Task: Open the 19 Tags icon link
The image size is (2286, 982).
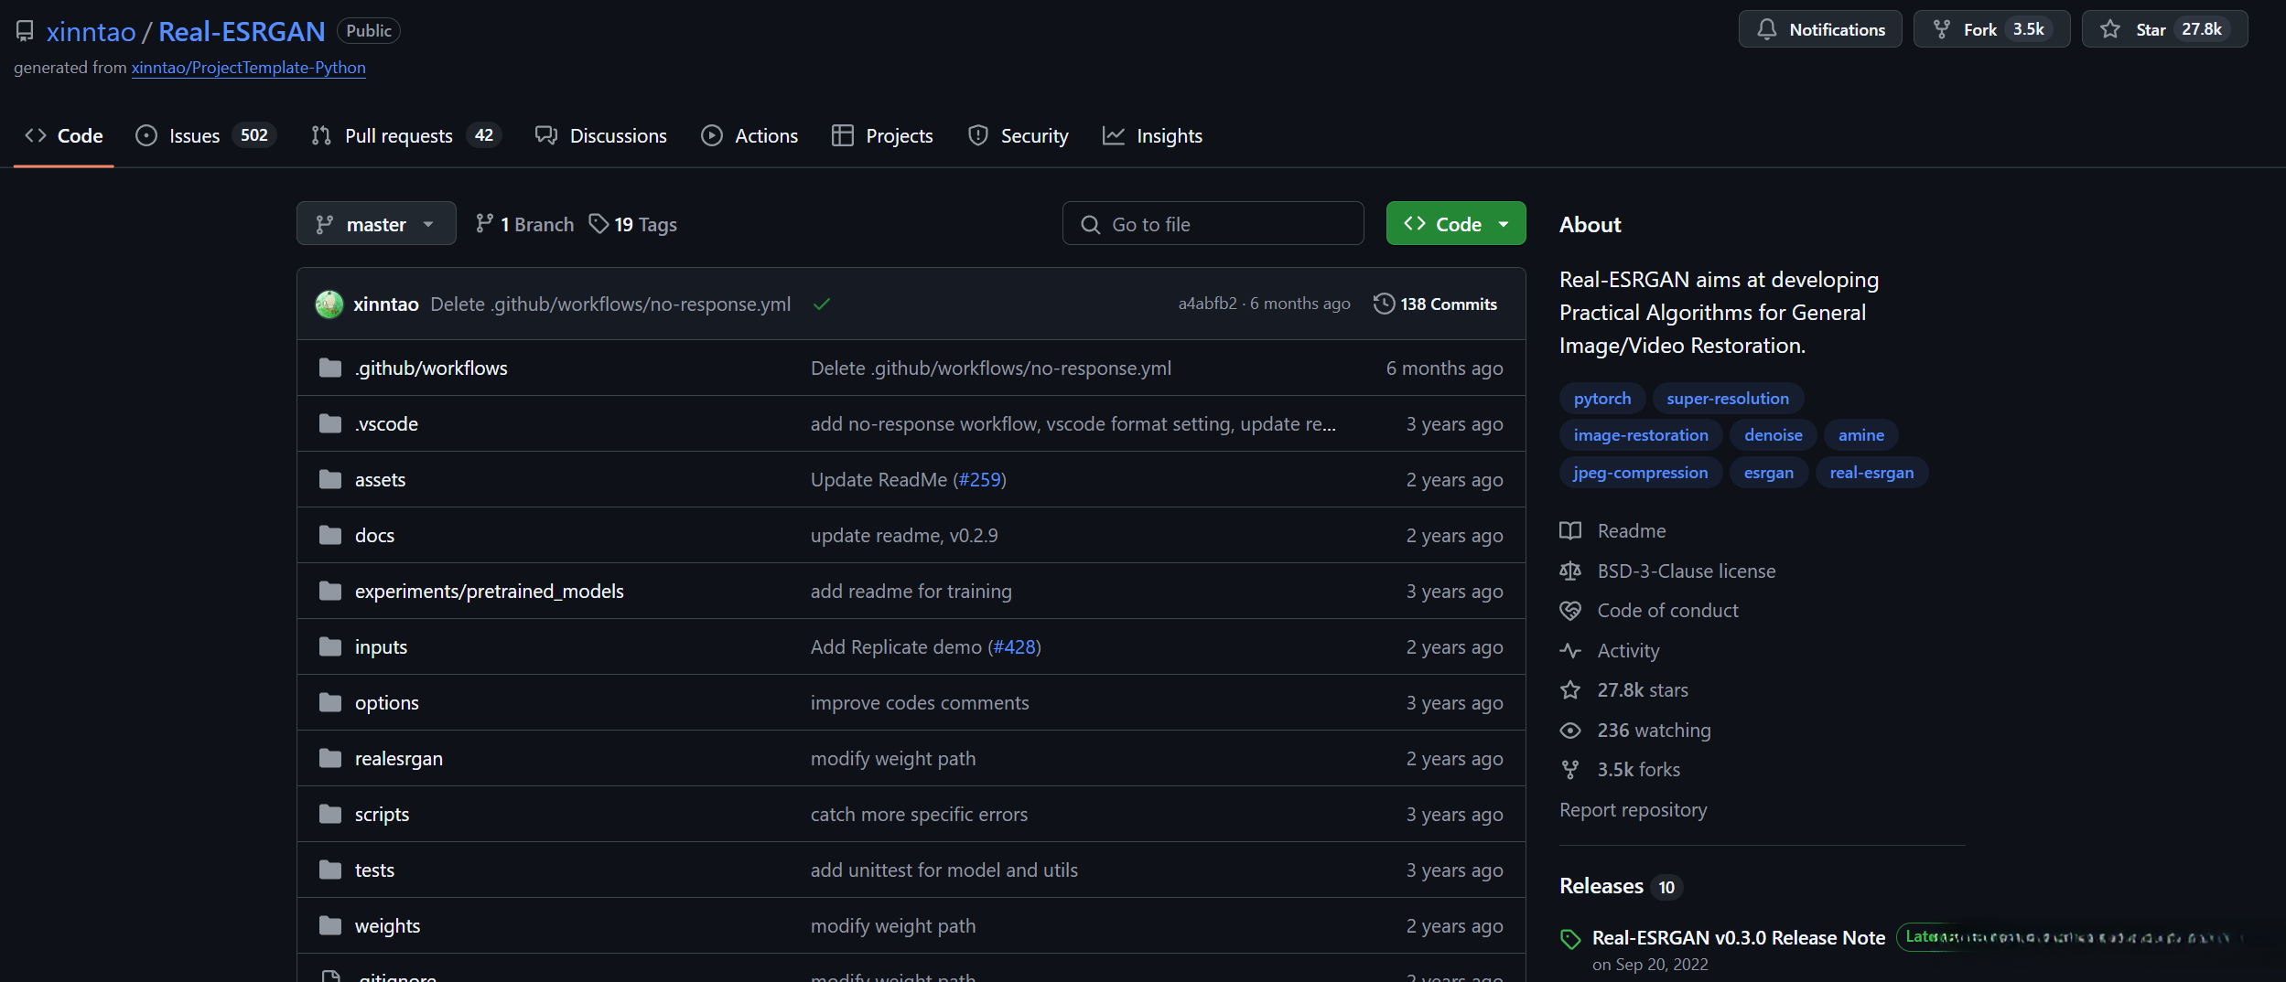Action: point(598,224)
